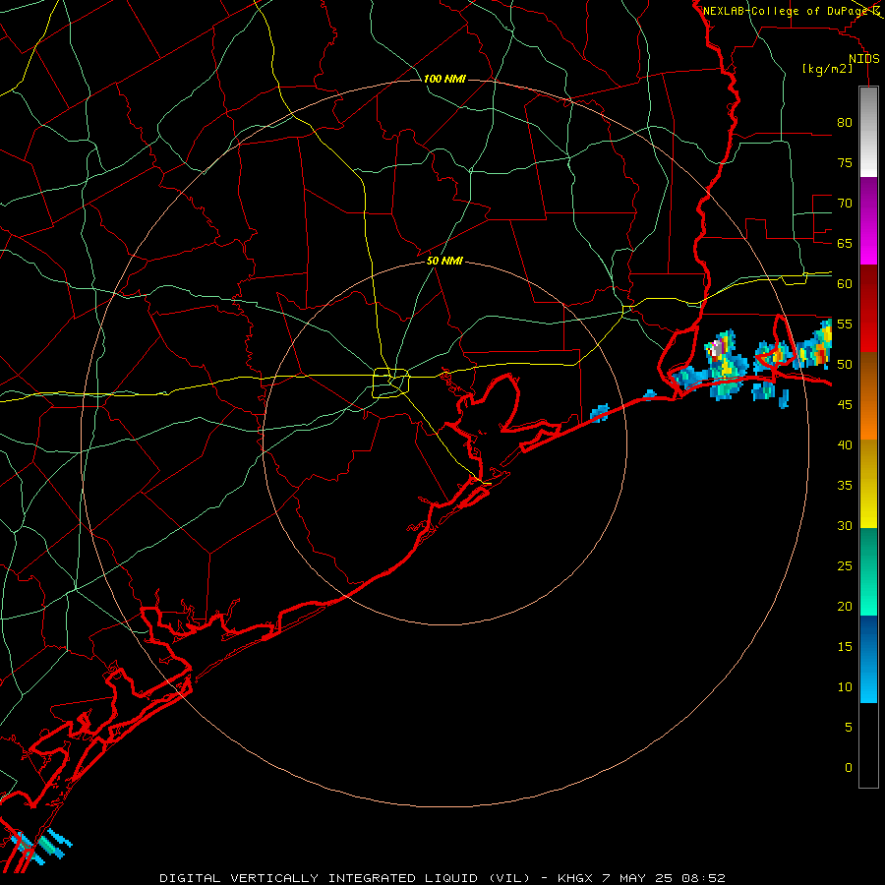This screenshot has width=885, height=885.
Task: Pick the gray-white top segment of color scale
Action: 868,132
